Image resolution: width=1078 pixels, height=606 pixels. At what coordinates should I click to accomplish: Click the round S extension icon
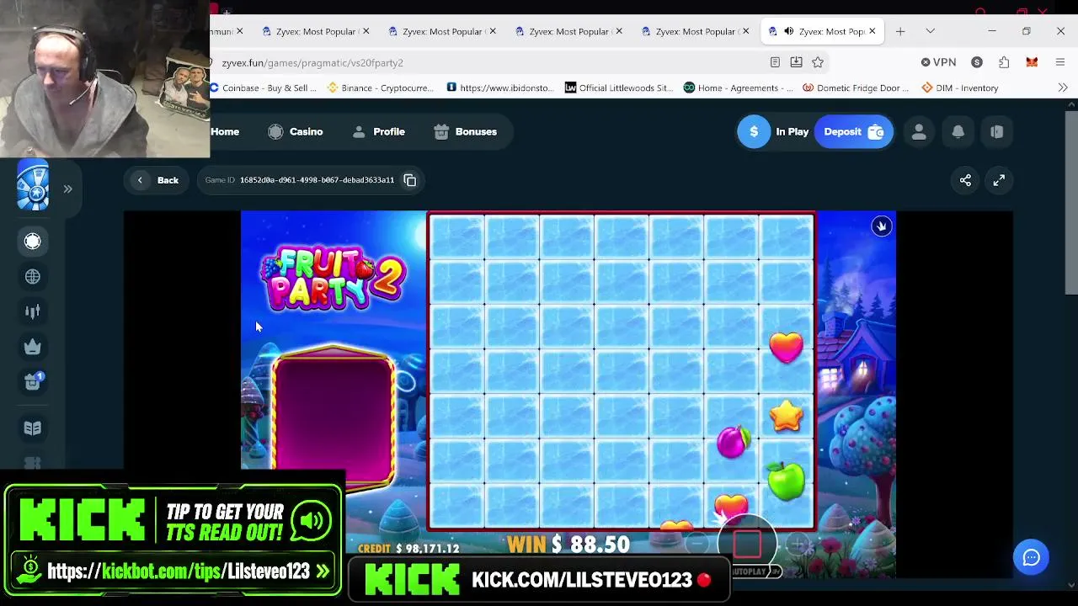(977, 62)
